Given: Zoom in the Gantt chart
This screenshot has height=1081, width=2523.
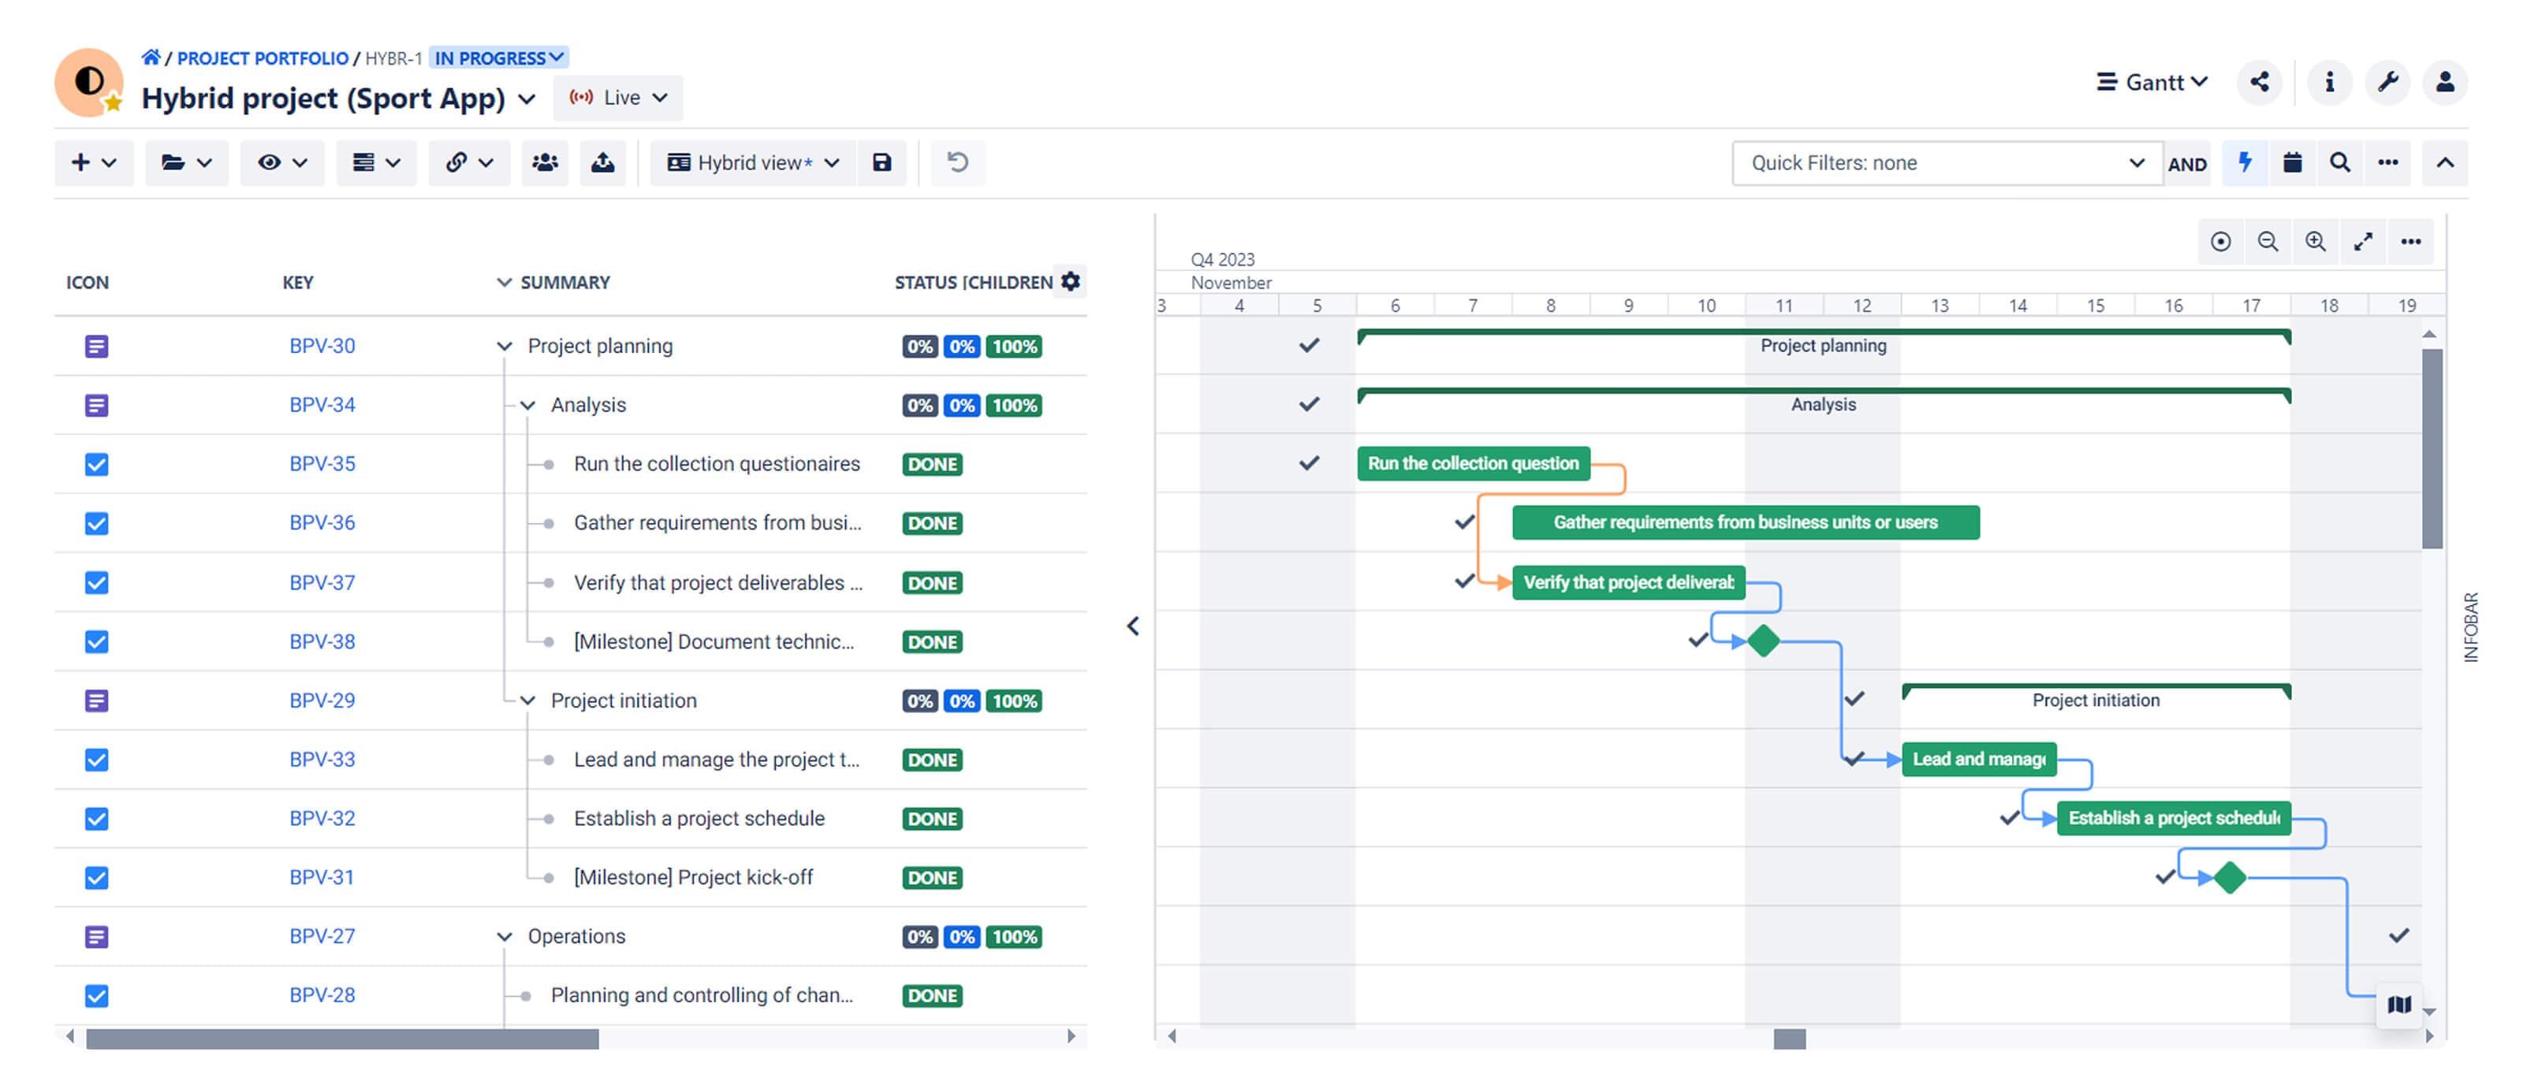Looking at the screenshot, I should (x=2316, y=242).
